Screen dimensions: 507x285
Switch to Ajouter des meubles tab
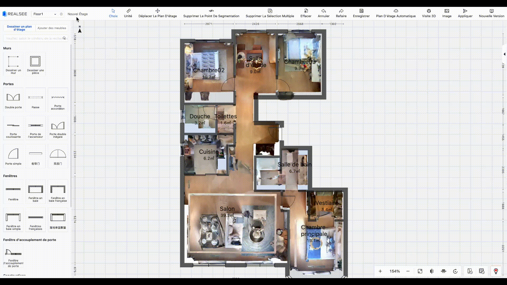pos(52,28)
